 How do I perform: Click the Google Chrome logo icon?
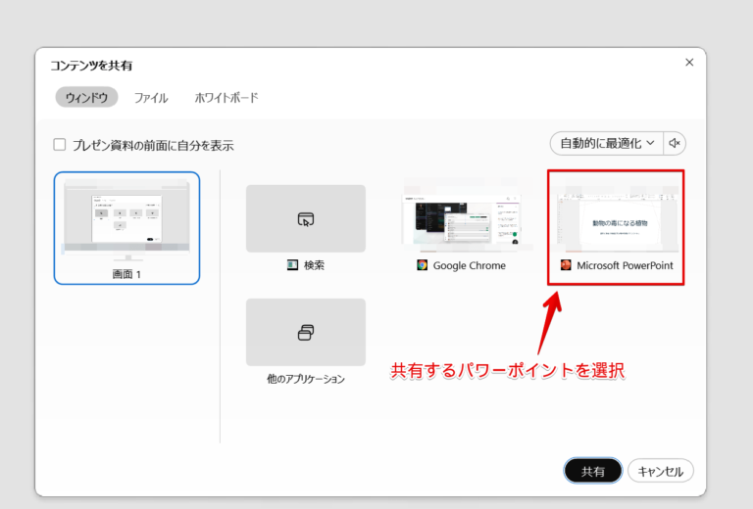[x=423, y=265]
